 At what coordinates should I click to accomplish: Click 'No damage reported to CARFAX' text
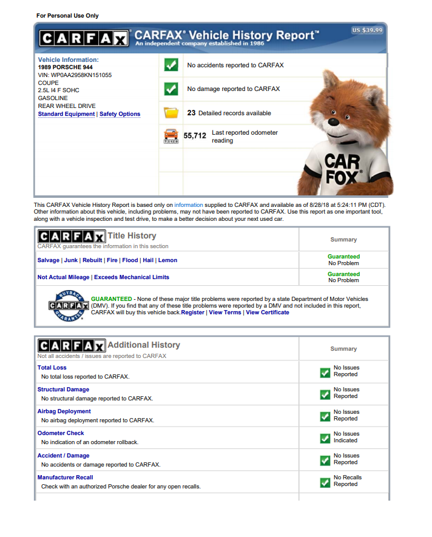click(x=234, y=89)
